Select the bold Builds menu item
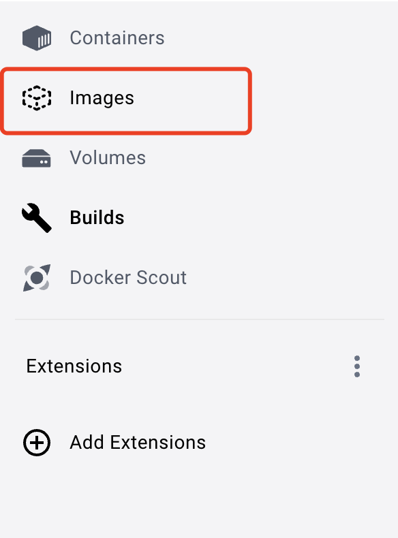Image resolution: width=398 pixels, height=538 pixels. pyautogui.click(x=97, y=217)
